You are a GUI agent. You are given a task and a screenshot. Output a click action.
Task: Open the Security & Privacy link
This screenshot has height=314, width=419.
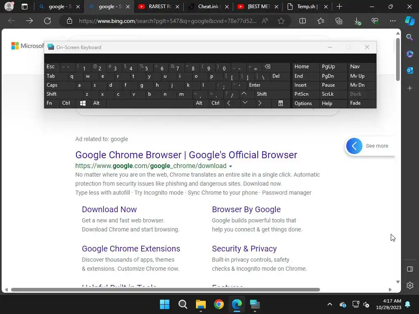[x=244, y=249]
